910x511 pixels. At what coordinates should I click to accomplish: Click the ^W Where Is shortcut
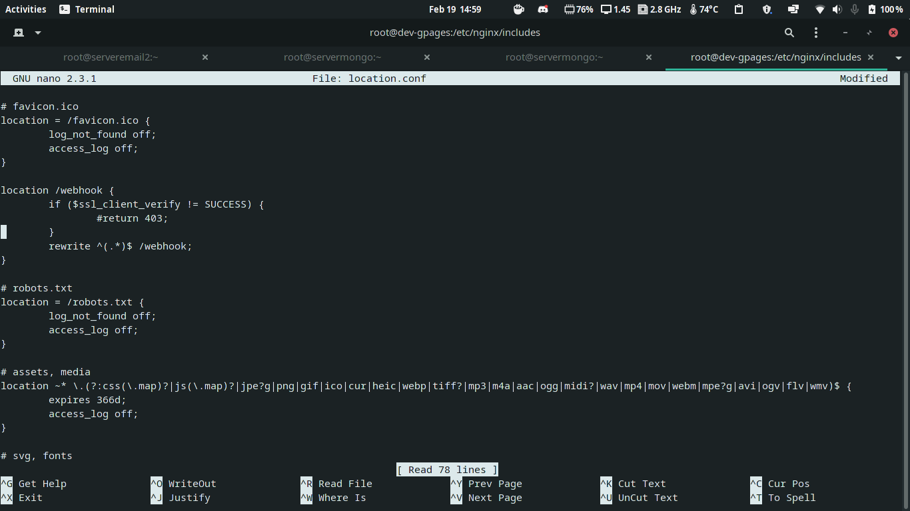pyautogui.click(x=334, y=498)
